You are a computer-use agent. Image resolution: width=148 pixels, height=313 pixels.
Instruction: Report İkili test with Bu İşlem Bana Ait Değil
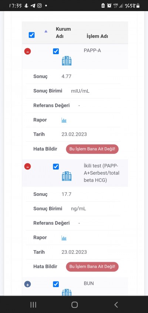92,267
